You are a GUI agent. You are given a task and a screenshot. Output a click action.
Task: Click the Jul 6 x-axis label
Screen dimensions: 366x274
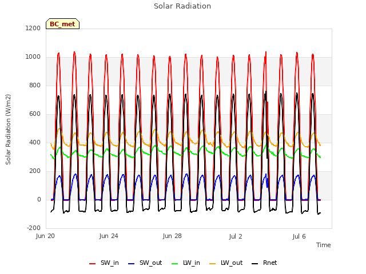coord(299,237)
